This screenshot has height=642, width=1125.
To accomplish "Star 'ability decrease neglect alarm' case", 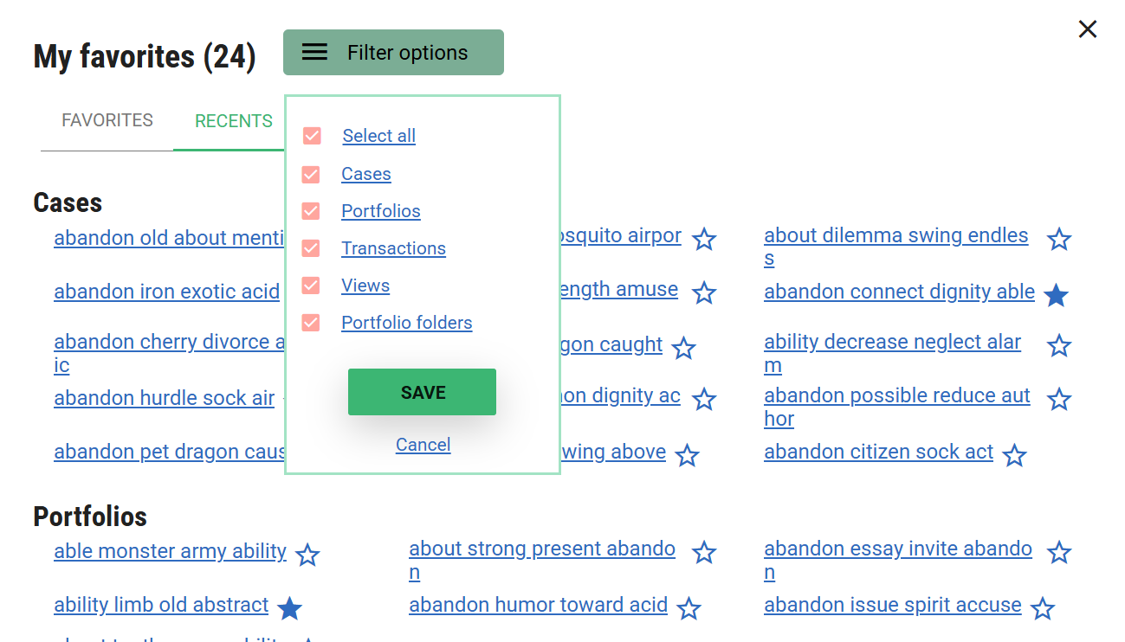I will (1059, 346).
